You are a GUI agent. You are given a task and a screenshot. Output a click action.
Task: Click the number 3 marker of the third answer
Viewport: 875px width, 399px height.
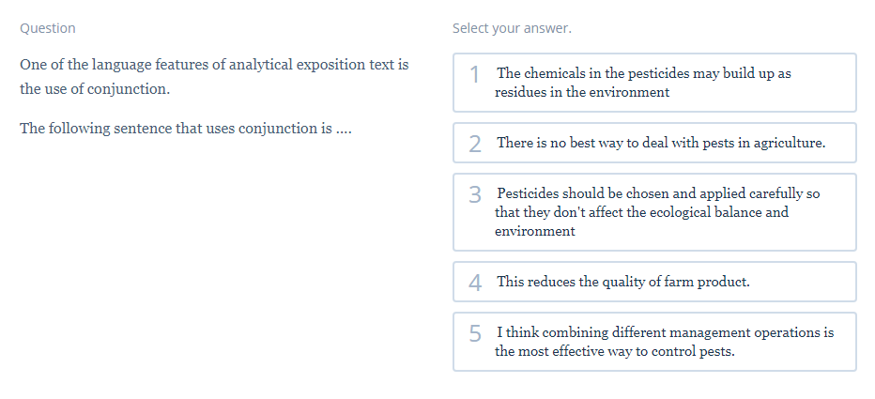[475, 194]
